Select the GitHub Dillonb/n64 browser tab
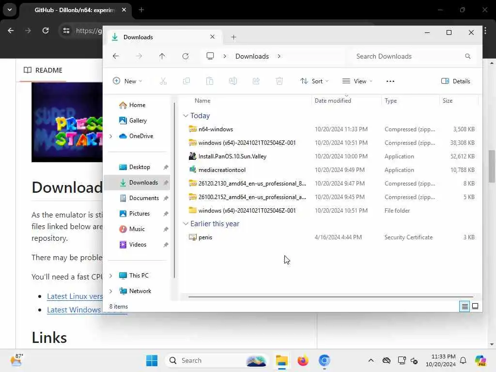Screen dimensions: 496x372 (75, 10)
